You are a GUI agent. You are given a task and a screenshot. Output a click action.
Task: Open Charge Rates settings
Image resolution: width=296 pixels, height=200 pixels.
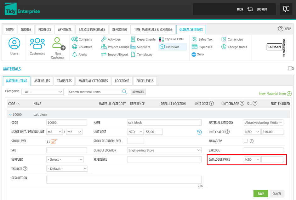tap(234, 47)
